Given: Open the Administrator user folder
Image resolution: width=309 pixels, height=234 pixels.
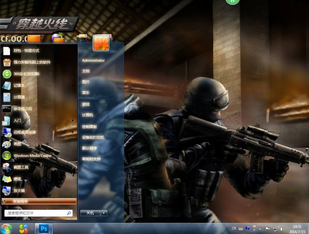Looking at the screenshot, I should coord(93,61).
